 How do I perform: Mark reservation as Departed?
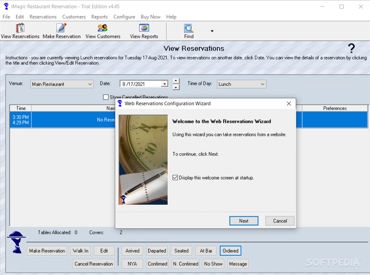click(157, 251)
